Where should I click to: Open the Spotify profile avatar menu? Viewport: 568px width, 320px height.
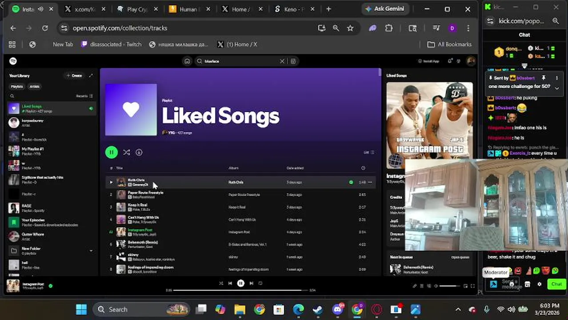(x=471, y=61)
